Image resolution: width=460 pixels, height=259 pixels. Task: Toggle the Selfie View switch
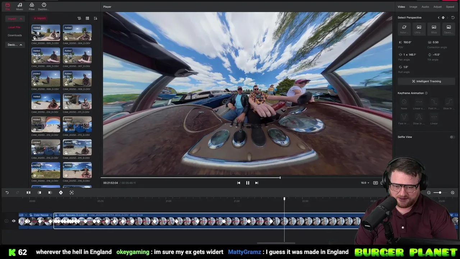click(x=452, y=137)
